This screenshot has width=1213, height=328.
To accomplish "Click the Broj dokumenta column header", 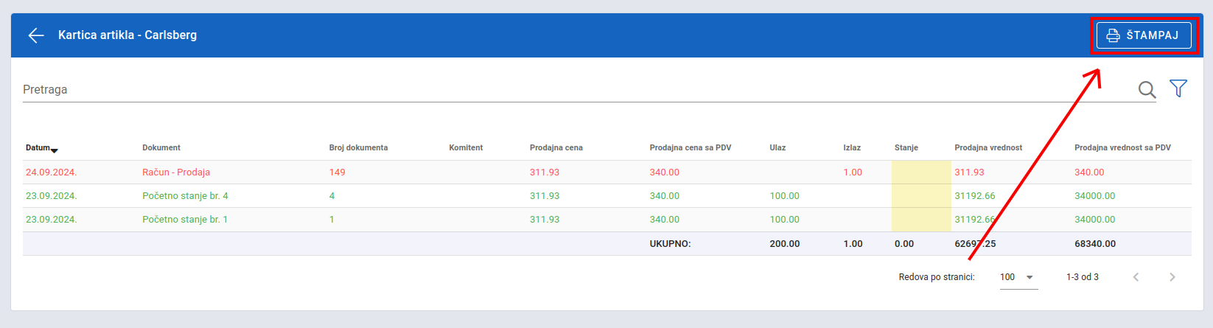I will [358, 148].
